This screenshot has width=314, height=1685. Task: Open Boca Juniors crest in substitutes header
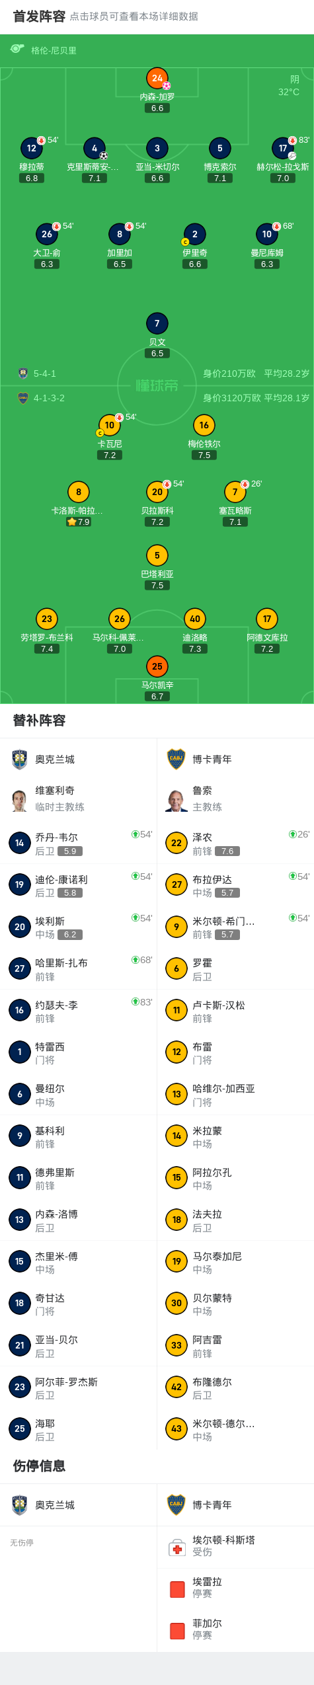tap(177, 759)
